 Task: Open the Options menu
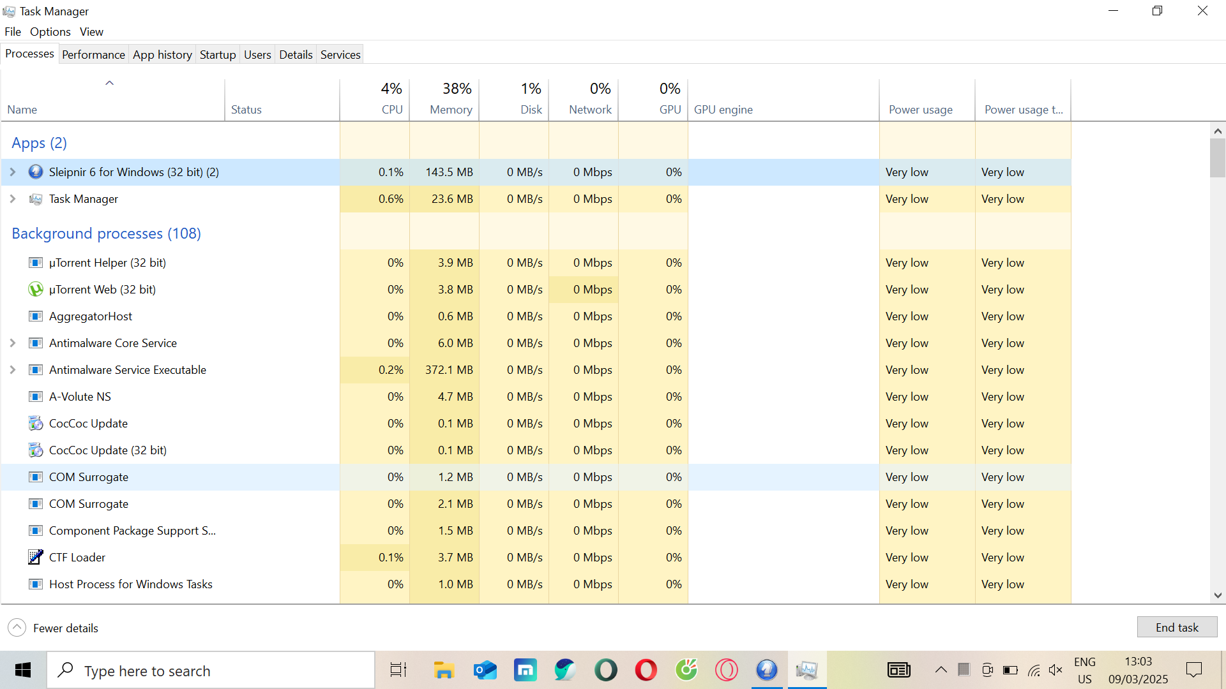point(50,32)
